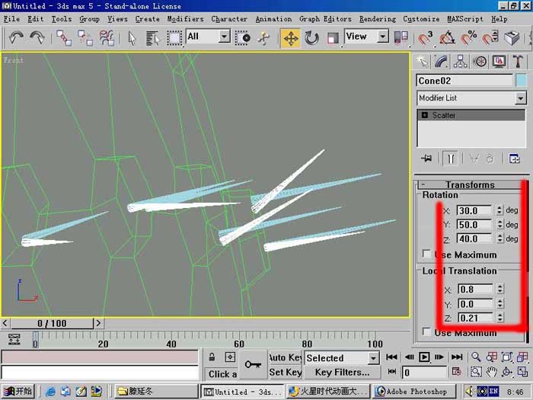
Task: Activate the Select and Move tool
Action: [x=290, y=38]
